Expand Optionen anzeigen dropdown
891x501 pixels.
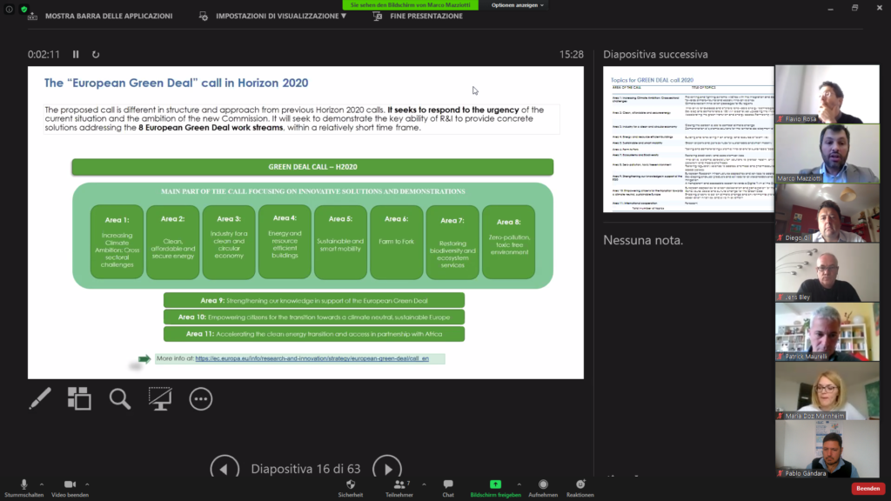coord(517,5)
